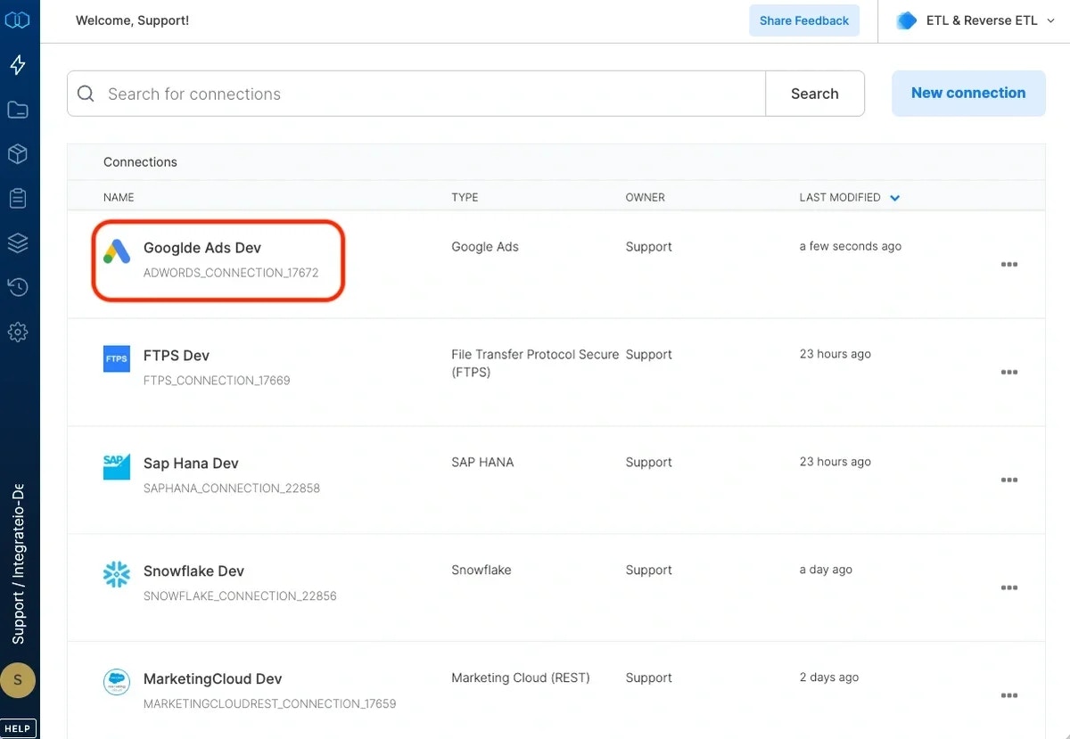Click the Share Feedback button
The image size is (1070, 739).
point(803,20)
